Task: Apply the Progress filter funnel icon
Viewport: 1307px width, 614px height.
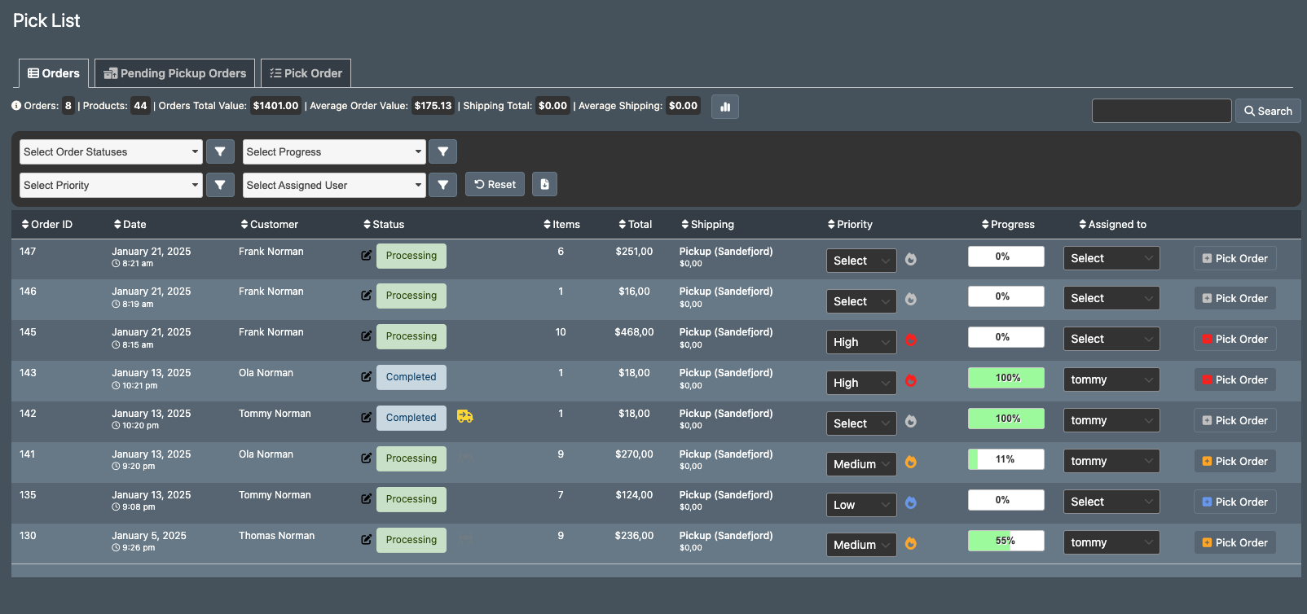Action: pos(442,151)
